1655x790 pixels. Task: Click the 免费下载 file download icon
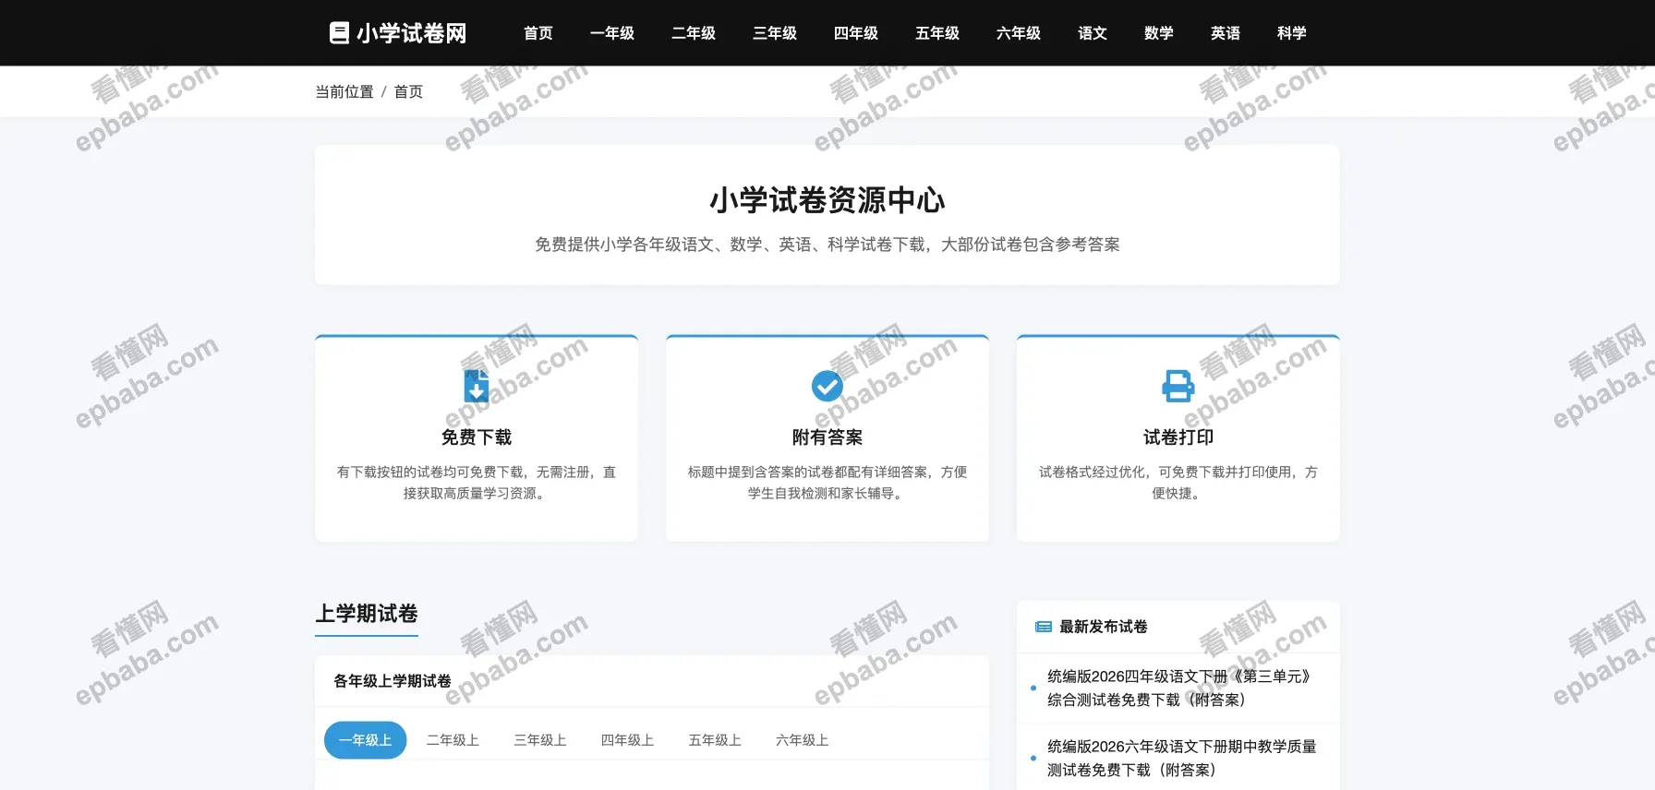point(477,386)
